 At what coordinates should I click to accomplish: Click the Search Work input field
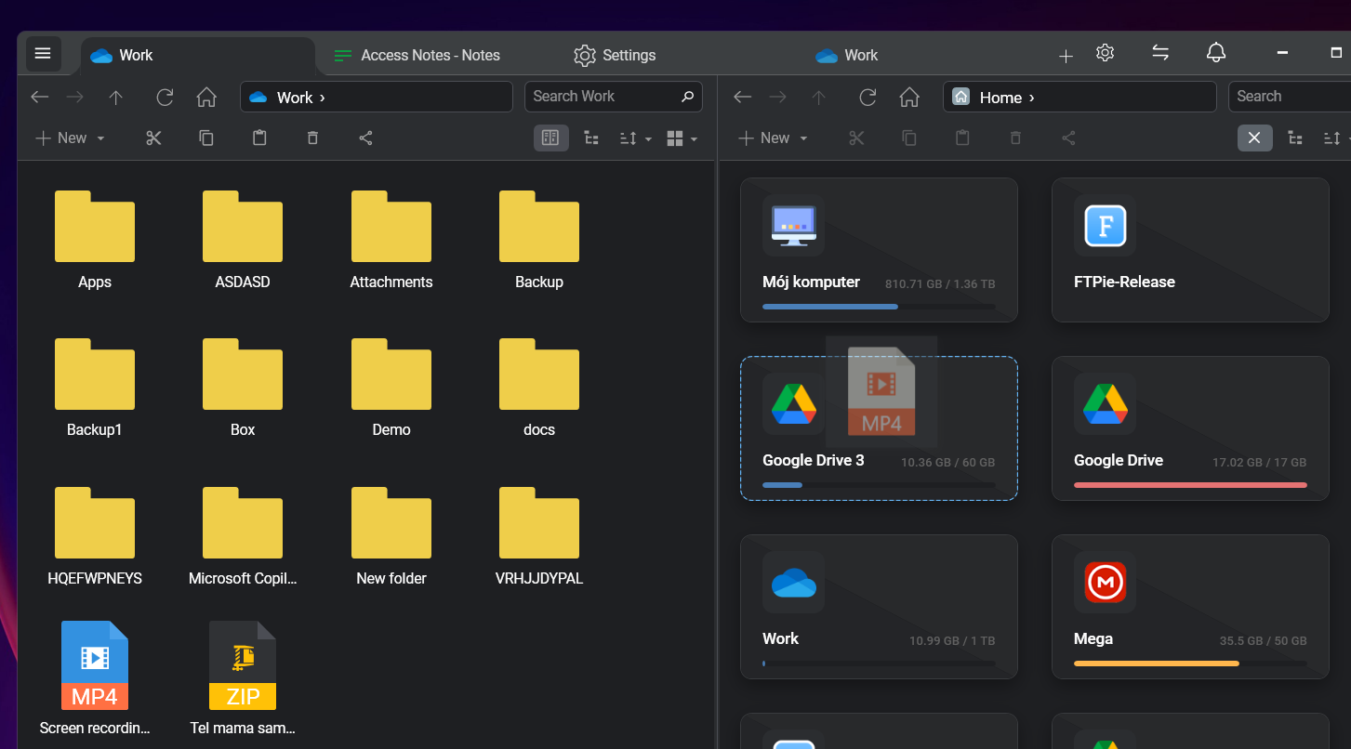(614, 97)
